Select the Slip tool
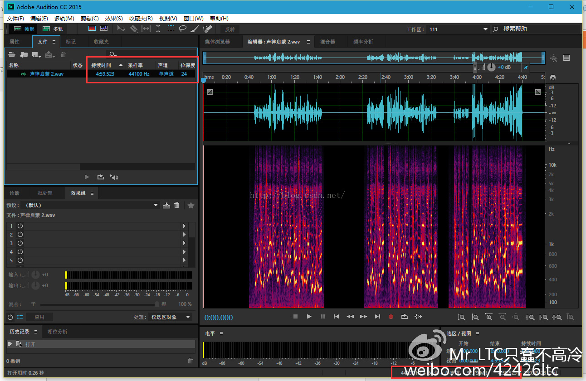Screen dimensions: 586x381 tap(146, 29)
